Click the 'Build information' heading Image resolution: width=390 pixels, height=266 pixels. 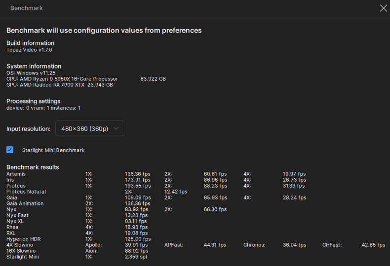point(30,43)
